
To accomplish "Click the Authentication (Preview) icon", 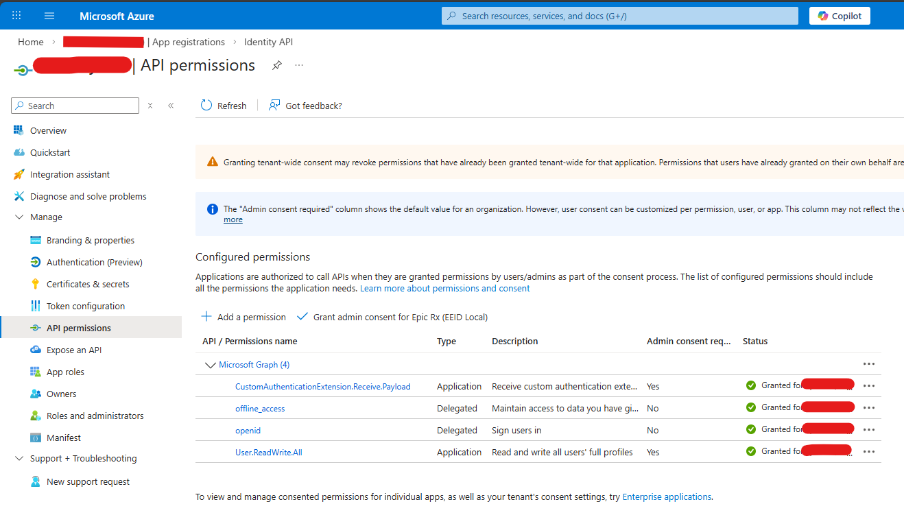I will click(35, 262).
